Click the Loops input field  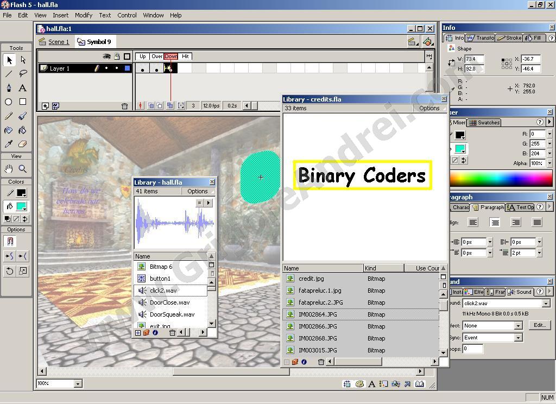pyautogui.click(x=473, y=349)
